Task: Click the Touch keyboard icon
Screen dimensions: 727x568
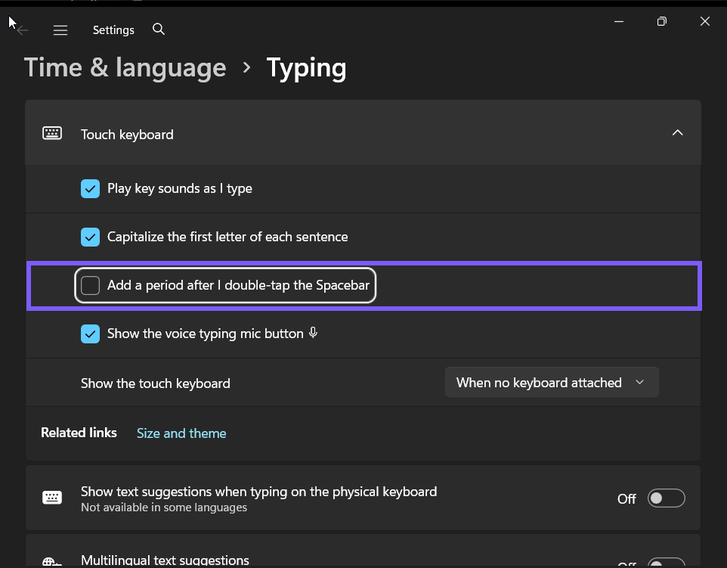Action: (x=52, y=133)
